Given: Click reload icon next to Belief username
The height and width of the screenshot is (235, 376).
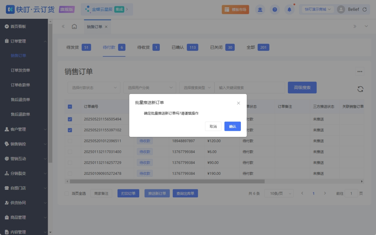Looking at the screenshot, I should coord(365,10).
